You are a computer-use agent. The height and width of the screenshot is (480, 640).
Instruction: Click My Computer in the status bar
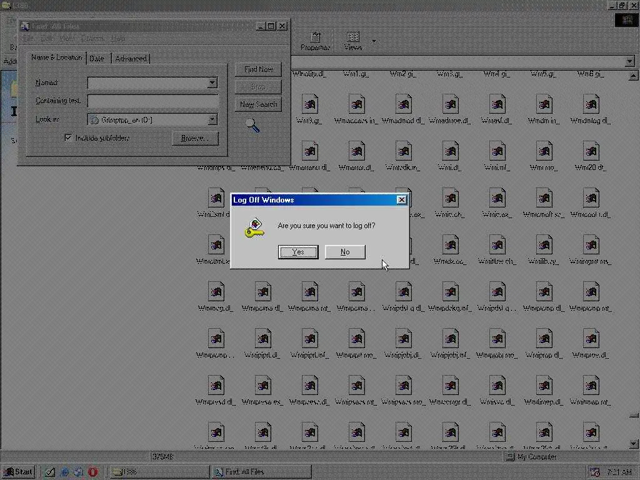pos(537,457)
